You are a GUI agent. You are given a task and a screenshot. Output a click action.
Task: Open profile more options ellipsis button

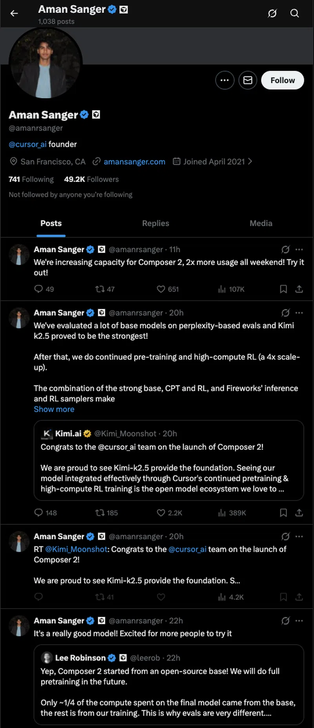[225, 80]
